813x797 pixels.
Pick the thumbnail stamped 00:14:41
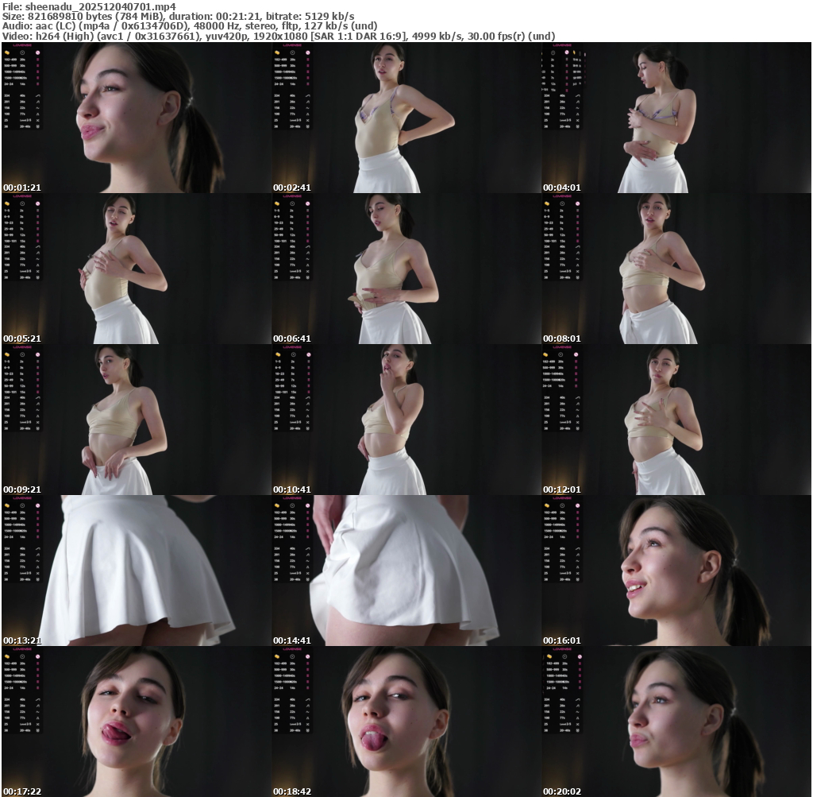tap(406, 571)
